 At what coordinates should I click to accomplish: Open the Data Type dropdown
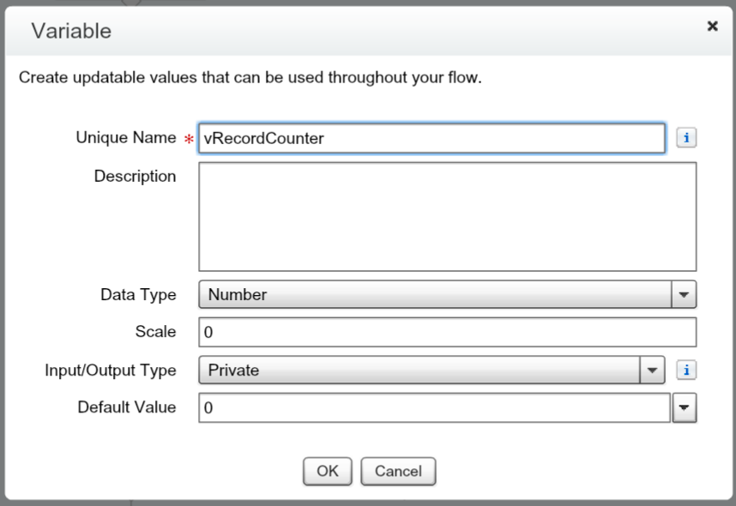[685, 293]
